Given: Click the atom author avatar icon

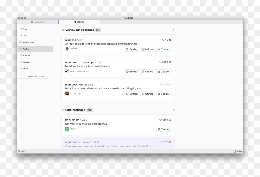Looking at the screenshot, I should [x=67, y=129].
